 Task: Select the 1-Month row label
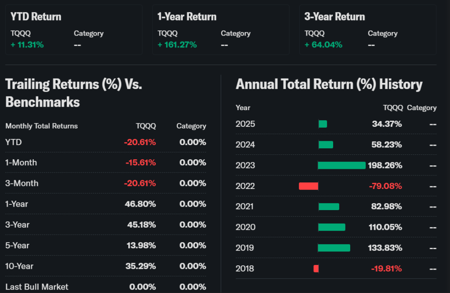click(21, 163)
